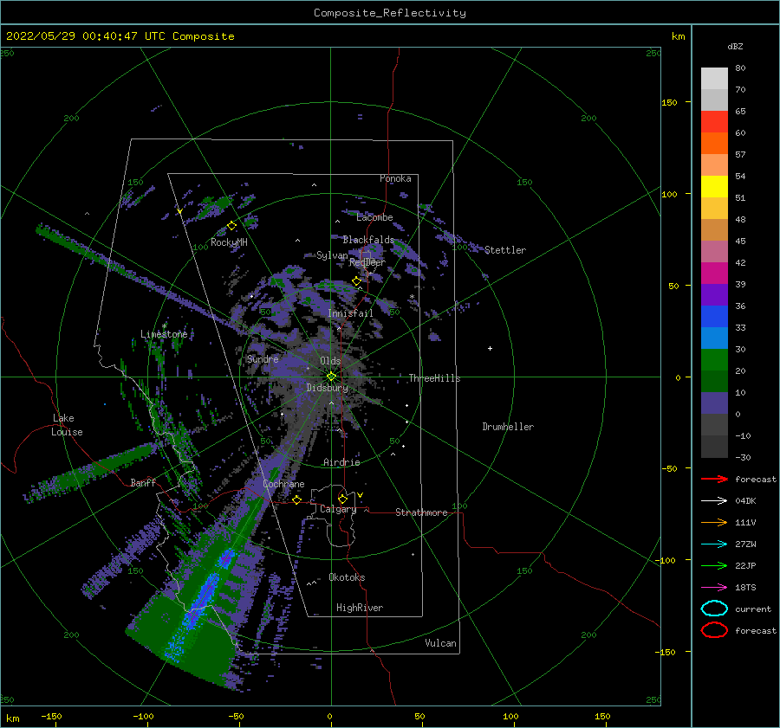Click the red forecast arrow legend icon
Viewport: 780px width, 728px height.
click(714, 479)
